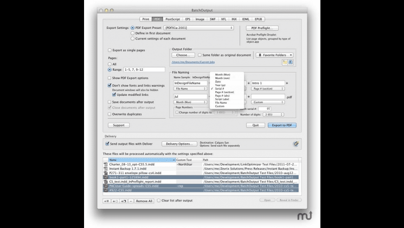Viewport: 404px width, 228px height.
Task: Switch to the Image tab
Action: (x=200, y=20)
